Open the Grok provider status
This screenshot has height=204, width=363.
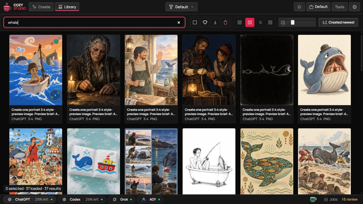click(122, 199)
